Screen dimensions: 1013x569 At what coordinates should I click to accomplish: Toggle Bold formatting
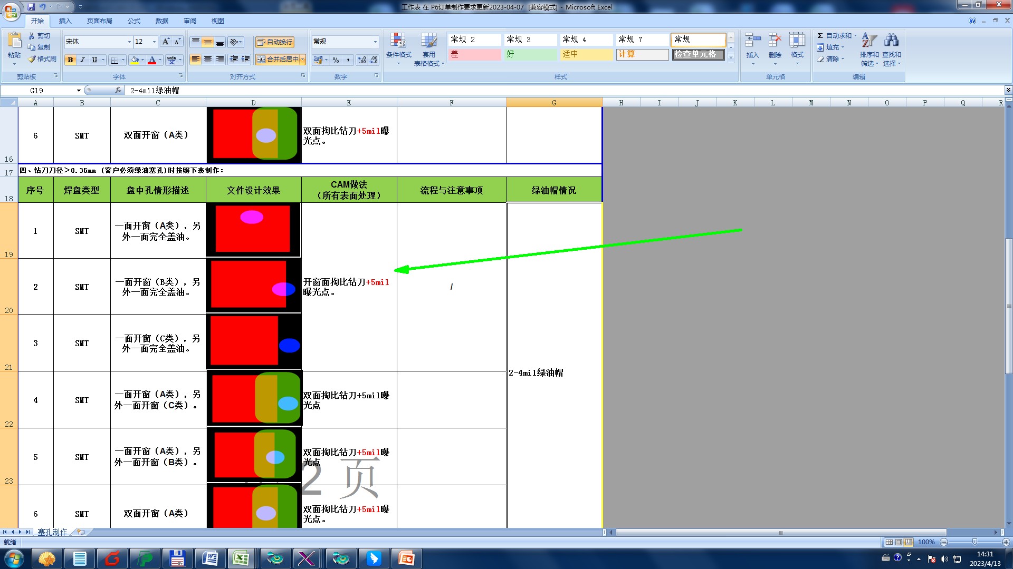70,60
